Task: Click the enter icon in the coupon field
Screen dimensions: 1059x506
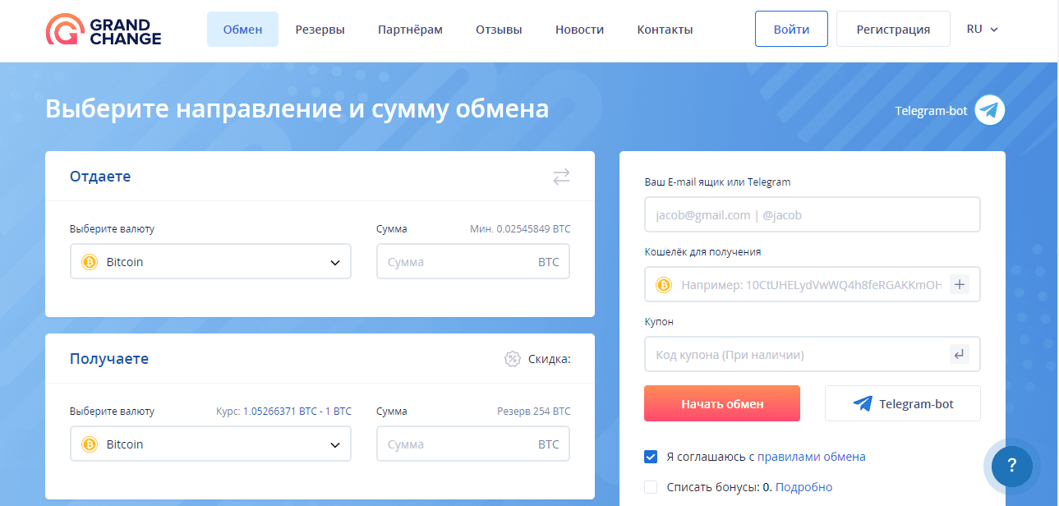Action: pos(959,354)
